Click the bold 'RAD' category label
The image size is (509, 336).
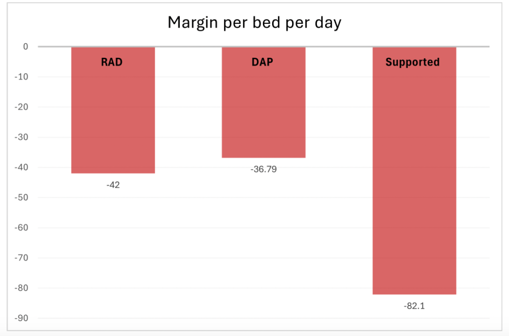click(x=112, y=62)
